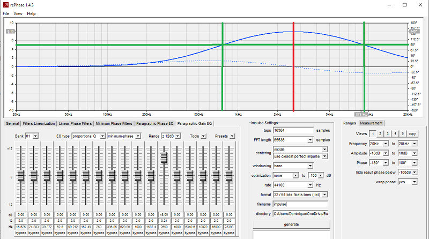Open the Range ±12dB dropdown
This screenshot has width=429, height=239.
178,136
